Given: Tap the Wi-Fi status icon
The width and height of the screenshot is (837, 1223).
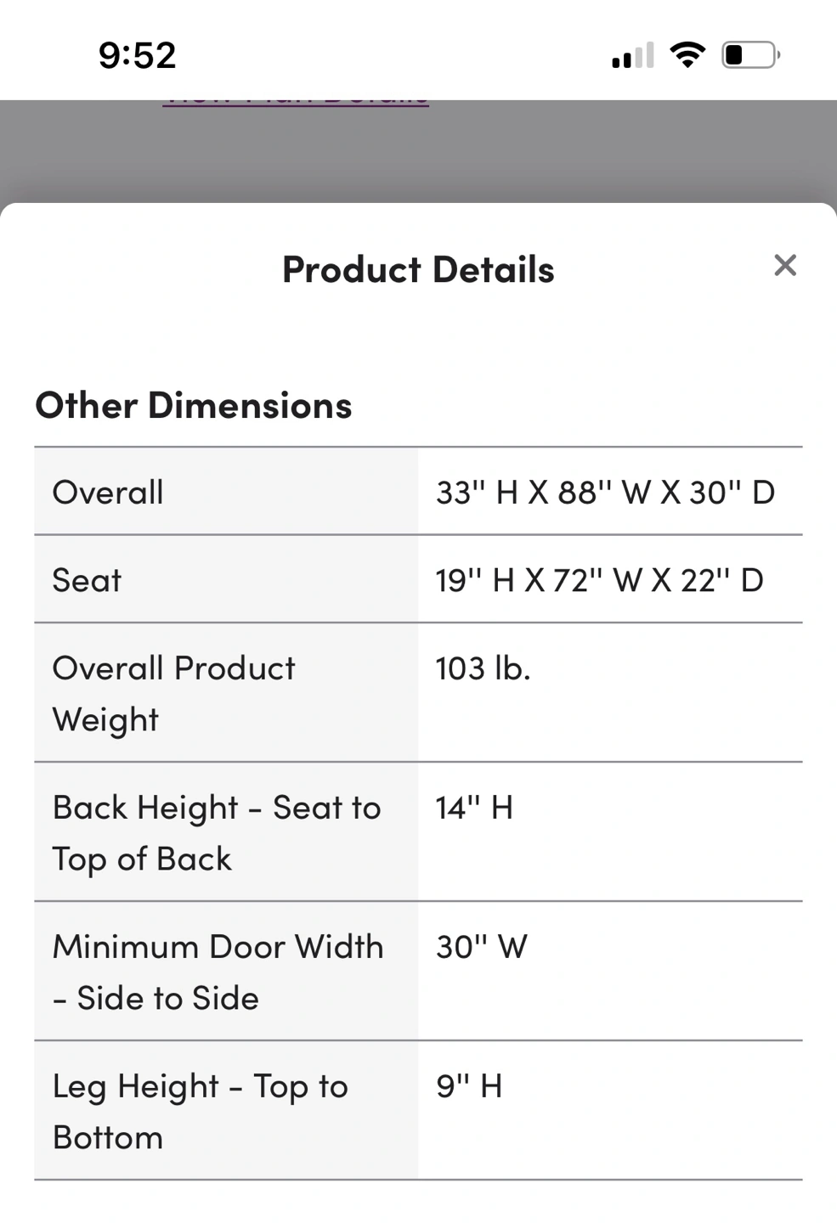Looking at the screenshot, I should tap(687, 55).
